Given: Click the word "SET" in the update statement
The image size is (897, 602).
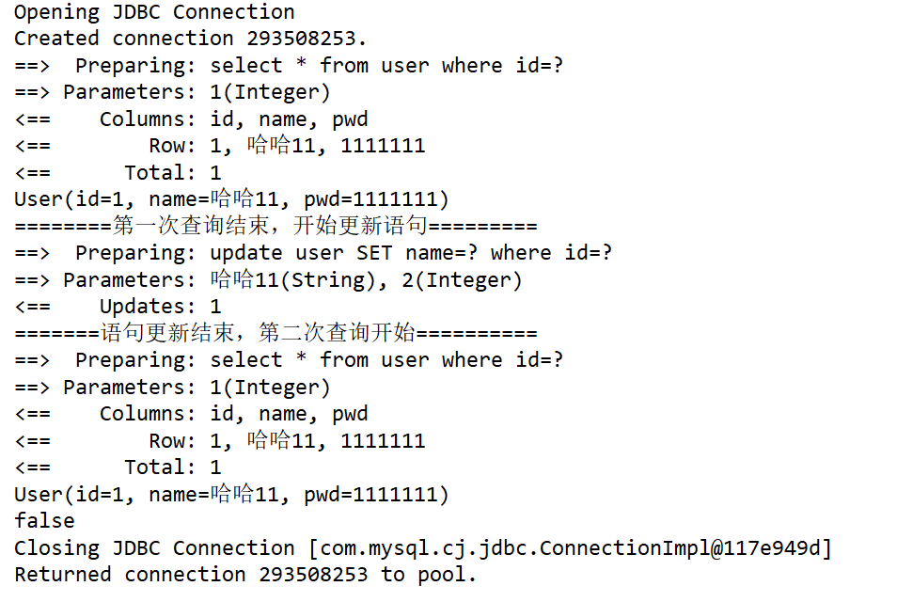Looking at the screenshot, I should (x=374, y=253).
